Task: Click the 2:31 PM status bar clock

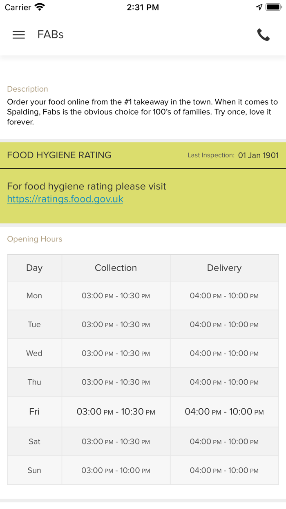Action: (x=143, y=7)
